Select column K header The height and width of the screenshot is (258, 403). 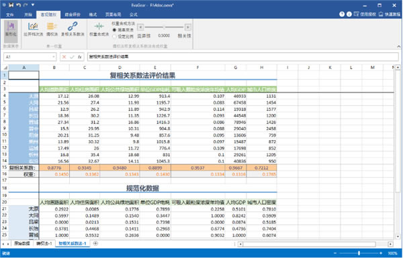pyautogui.click(x=330, y=68)
